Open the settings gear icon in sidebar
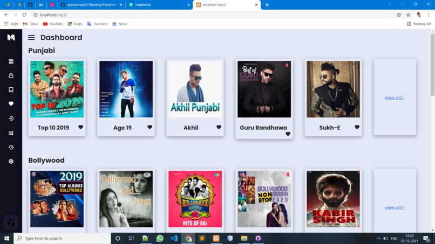The image size is (435, 244). click(11, 162)
